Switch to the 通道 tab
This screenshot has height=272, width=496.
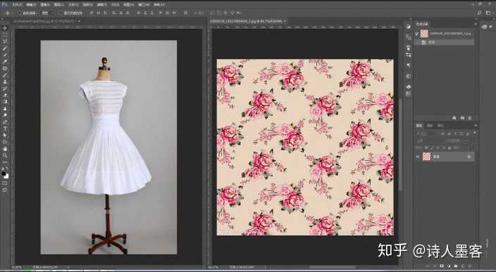[430, 126]
